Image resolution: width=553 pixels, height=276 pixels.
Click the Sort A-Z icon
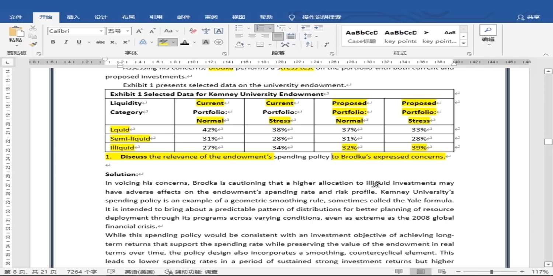309,45
